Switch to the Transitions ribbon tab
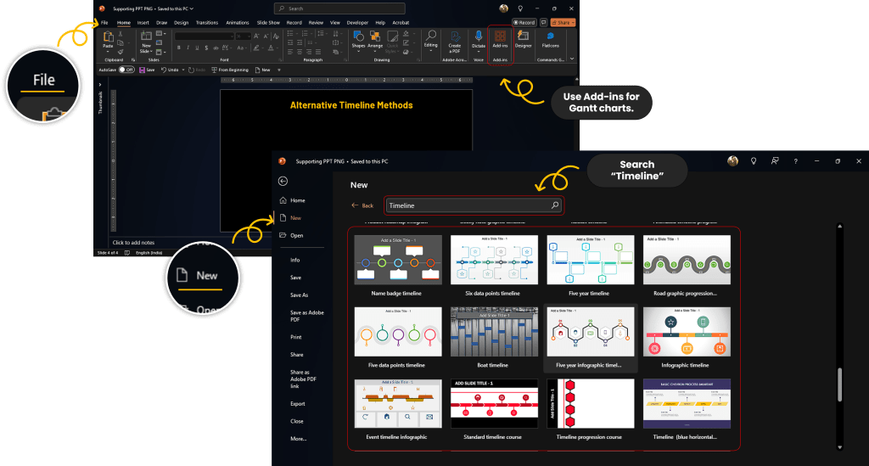 (x=206, y=22)
